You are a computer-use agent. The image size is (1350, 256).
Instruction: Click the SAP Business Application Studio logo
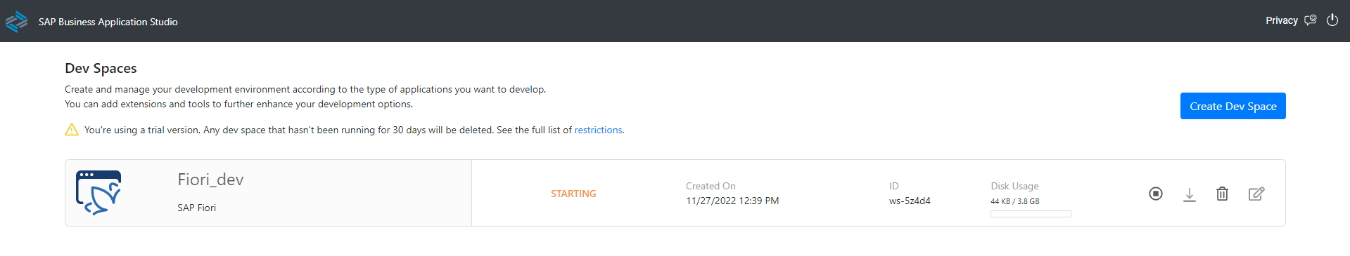click(x=16, y=22)
